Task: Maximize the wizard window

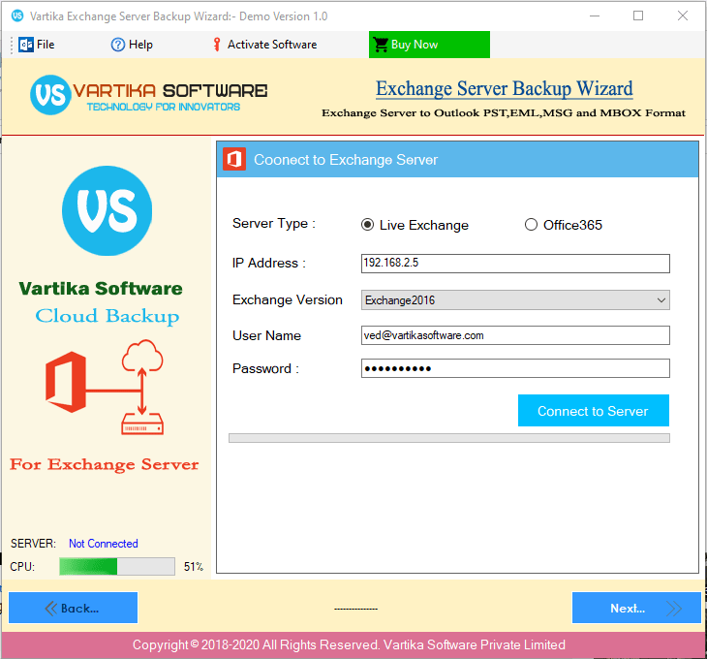Action: [638, 16]
